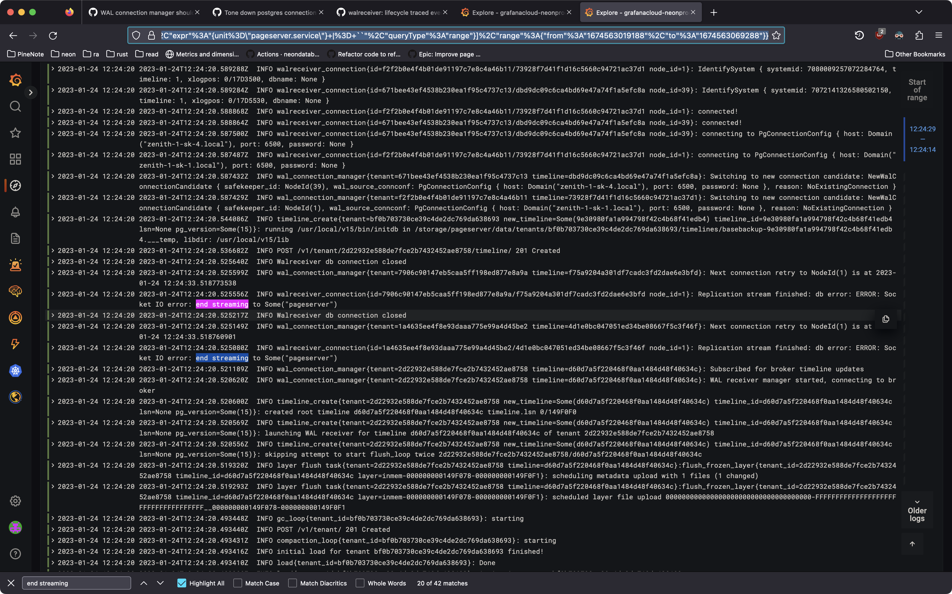Open the OnCall icon in the sidebar

click(x=15, y=317)
